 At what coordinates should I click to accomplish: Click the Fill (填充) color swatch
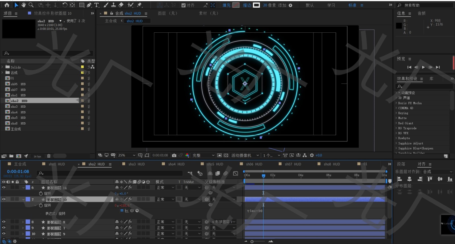(236, 5)
